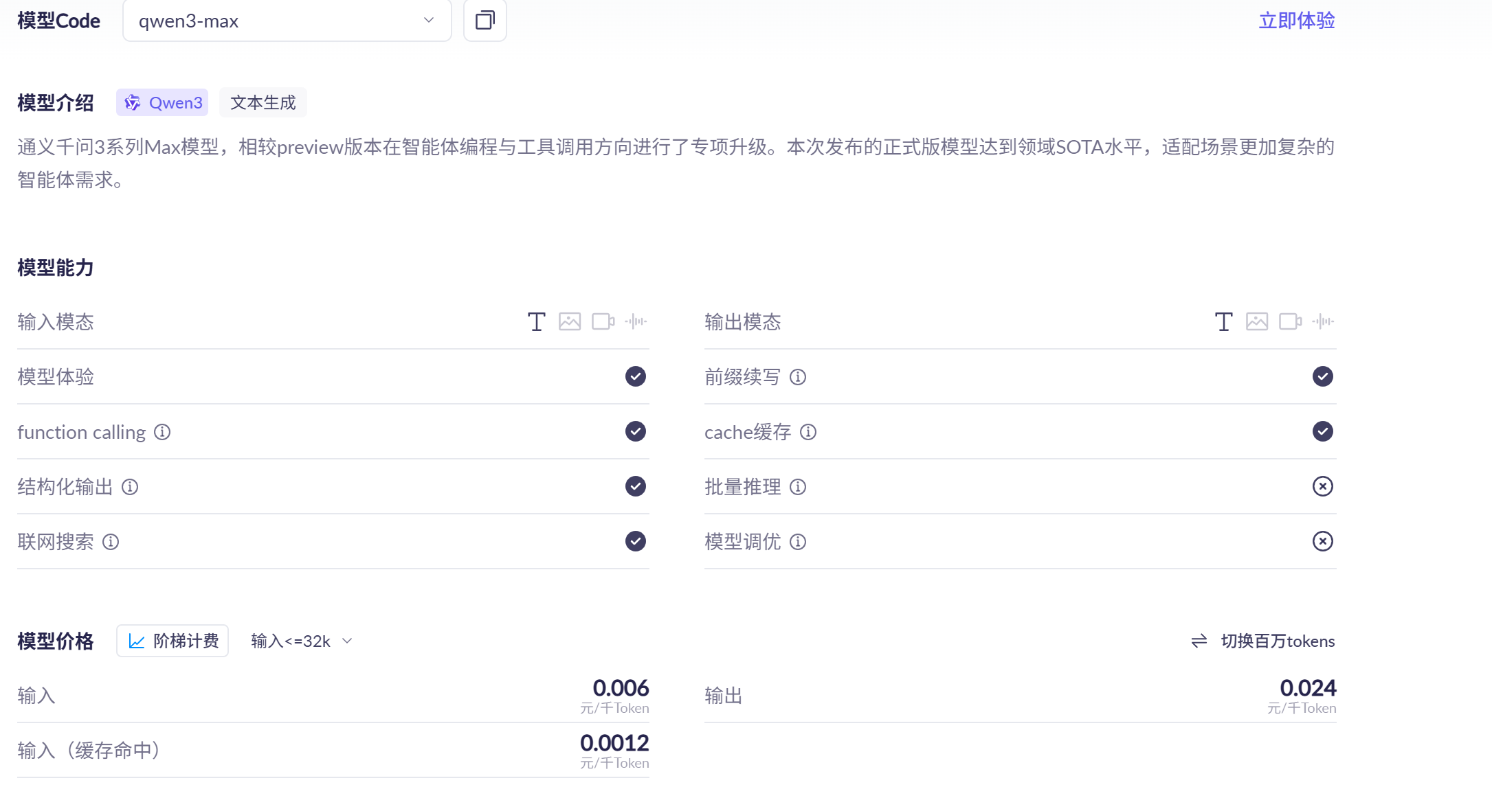Click the checkmark for 结构化输出
This screenshot has width=1492, height=787.
coord(636,486)
